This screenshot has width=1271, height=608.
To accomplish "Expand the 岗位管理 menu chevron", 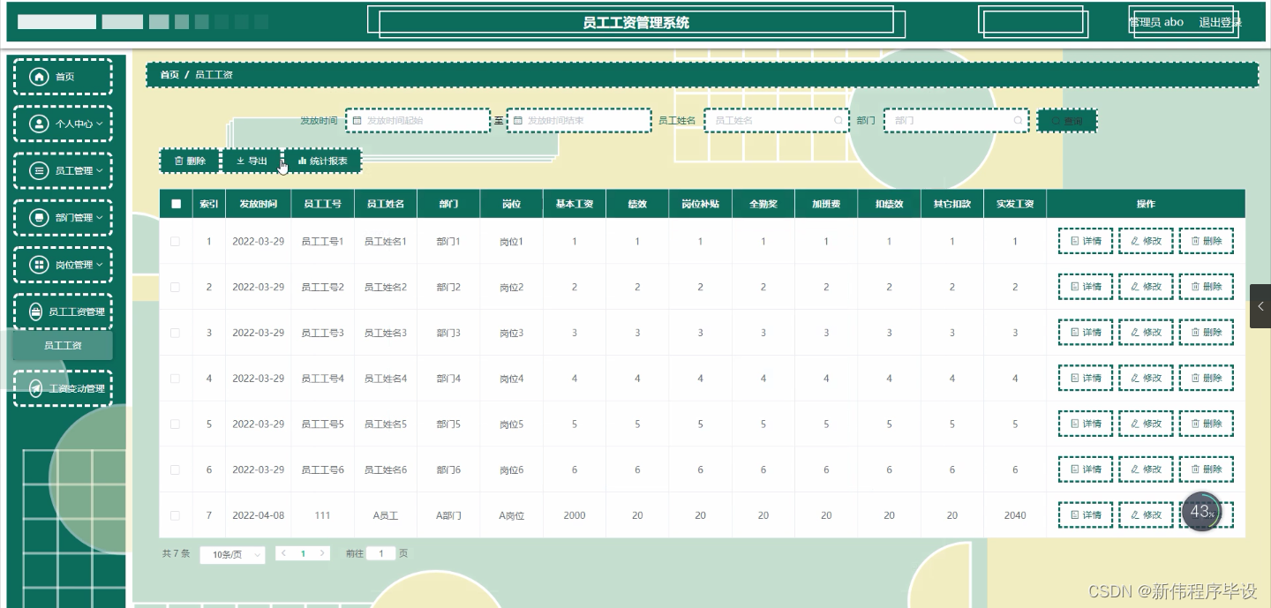I will [100, 265].
